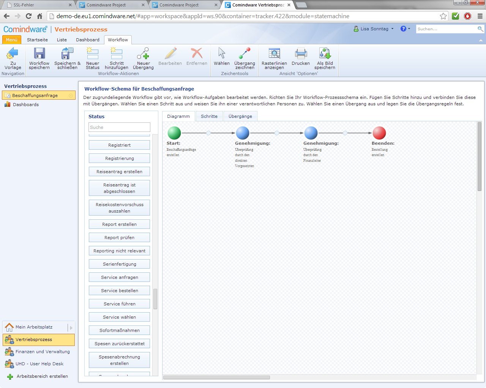
Task: Click the Comindware logo
Action: point(25,29)
